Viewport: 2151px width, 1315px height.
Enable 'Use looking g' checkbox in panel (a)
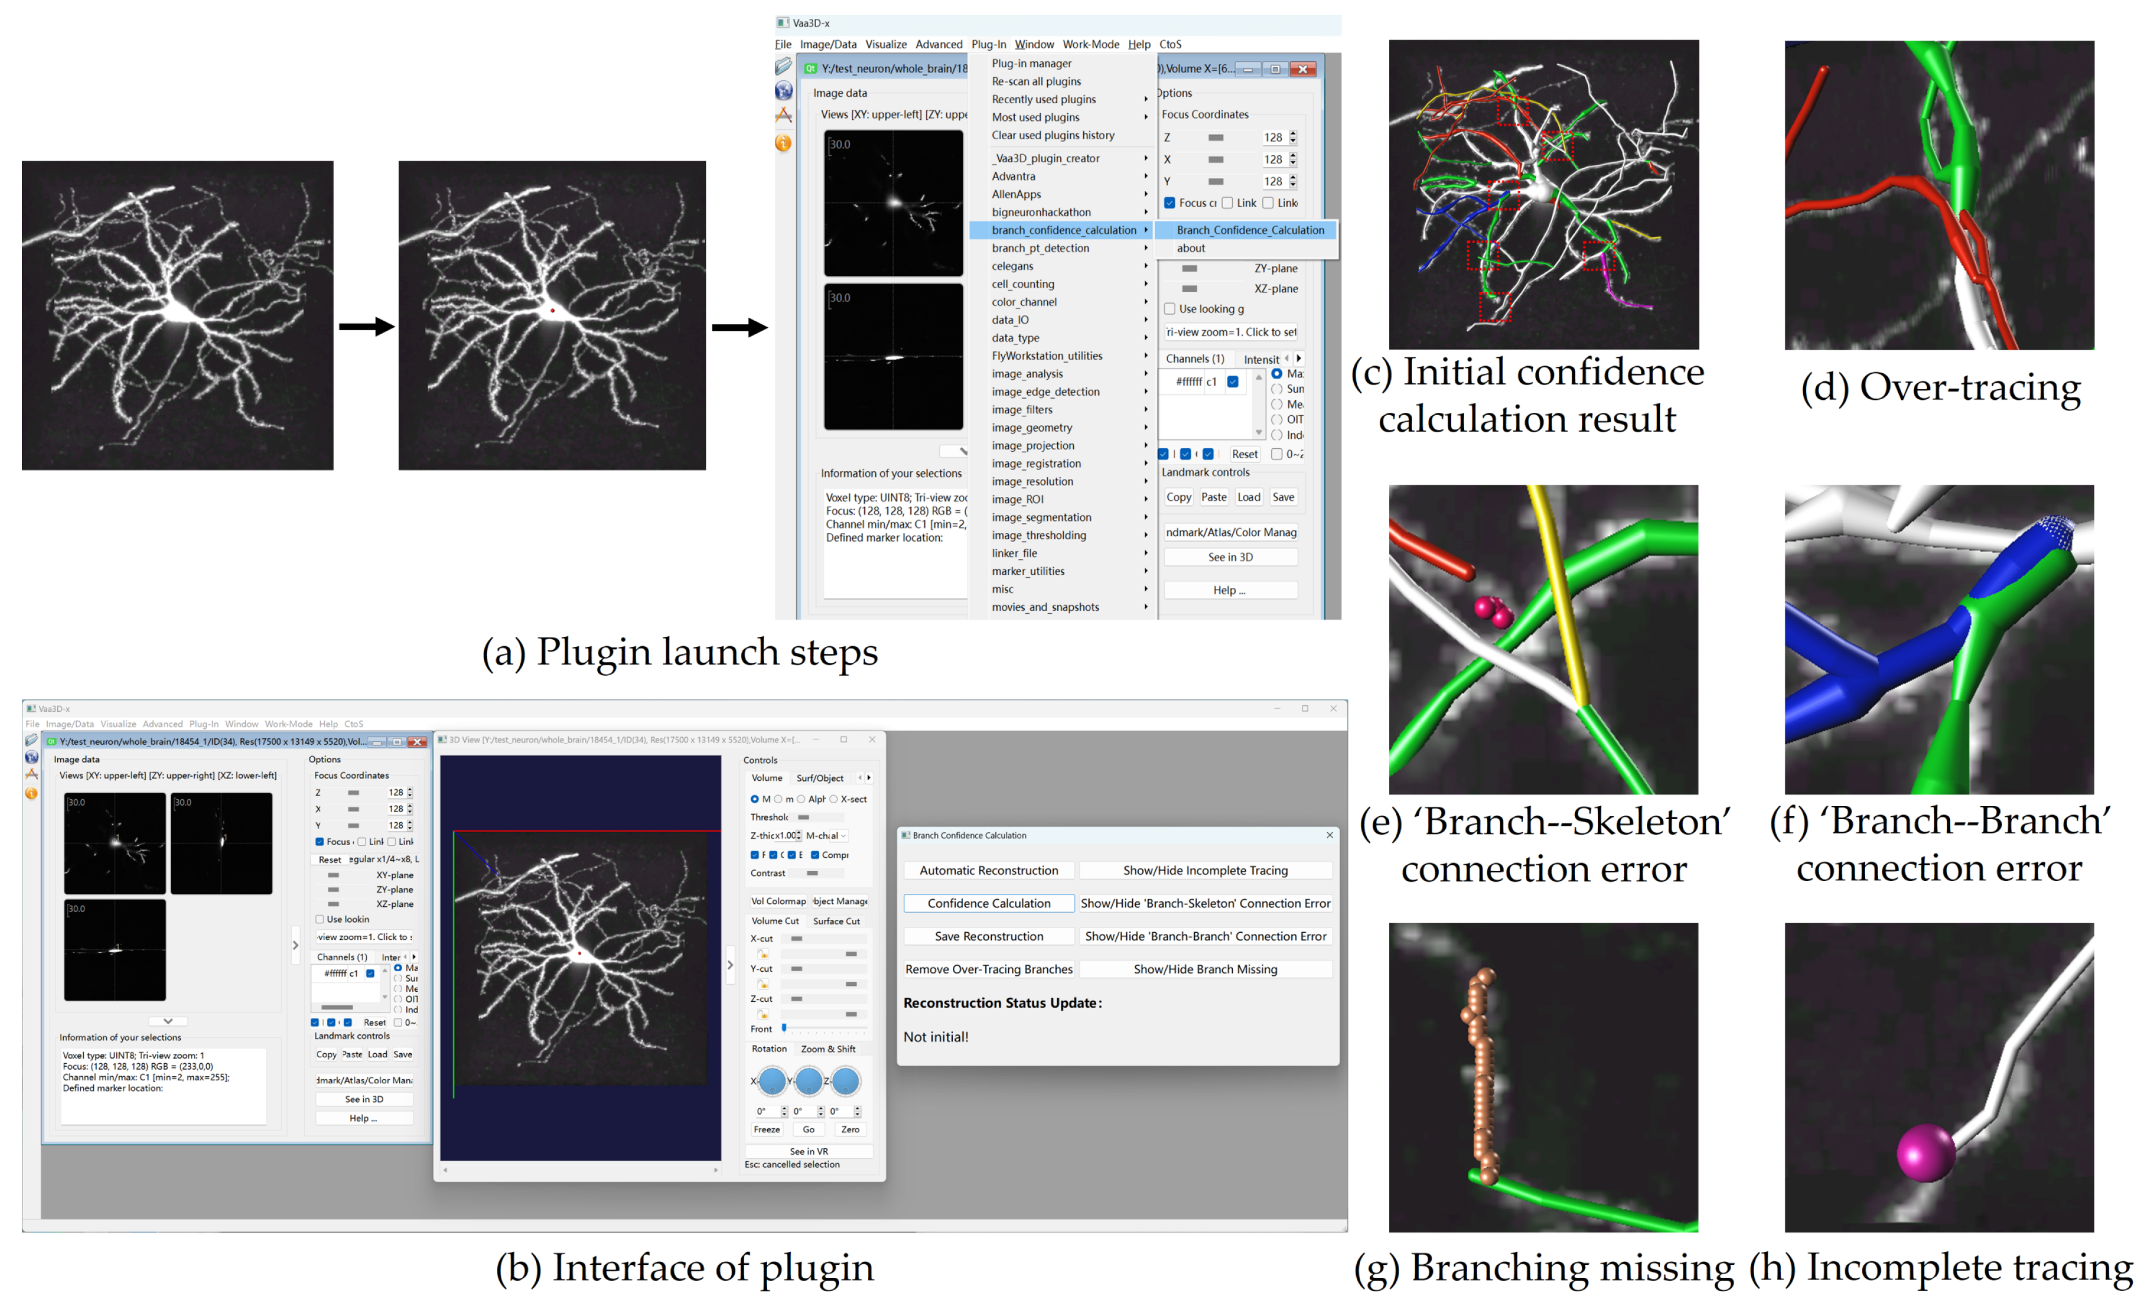[1170, 308]
